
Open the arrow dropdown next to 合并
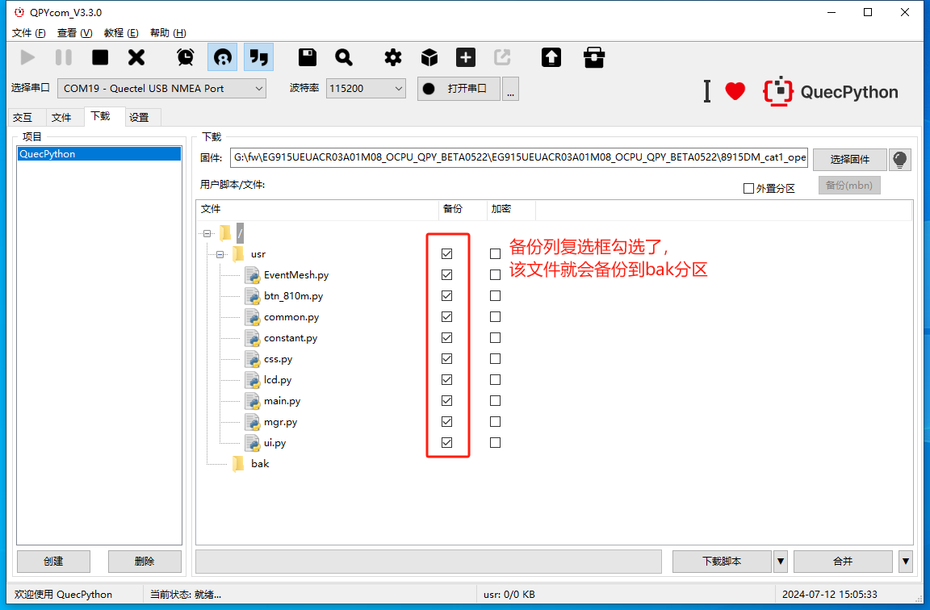pyautogui.click(x=905, y=562)
